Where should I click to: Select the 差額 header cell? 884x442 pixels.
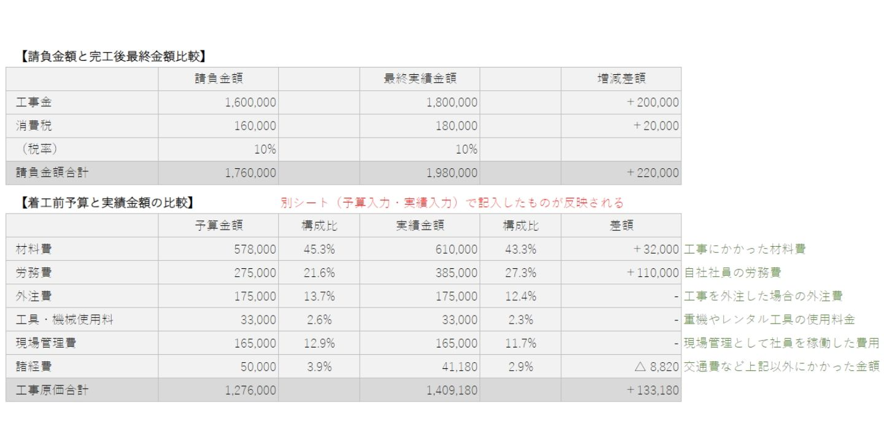621,225
